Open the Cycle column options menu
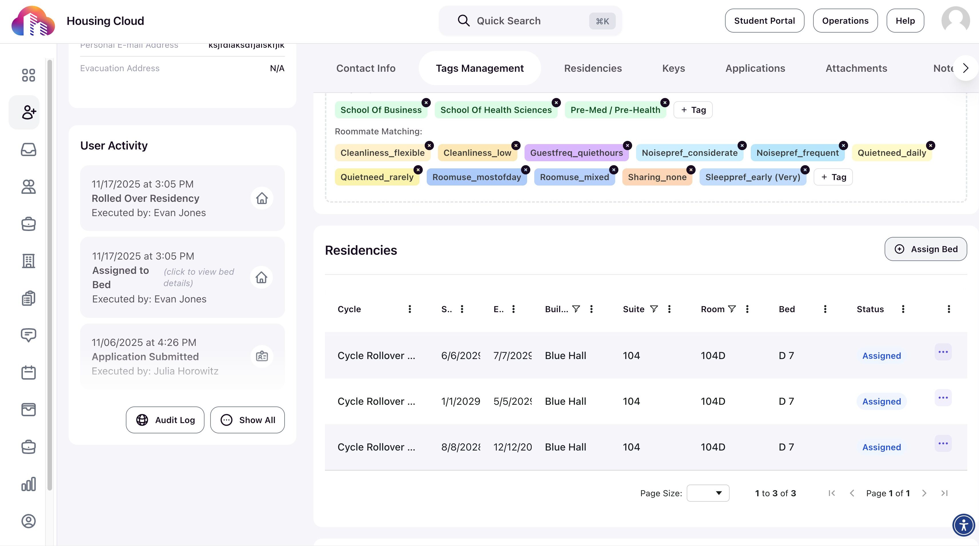979x546 pixels. 409,309
